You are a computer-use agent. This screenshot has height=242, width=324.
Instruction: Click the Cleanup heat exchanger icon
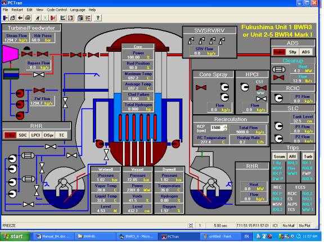[x=279, y=69]
